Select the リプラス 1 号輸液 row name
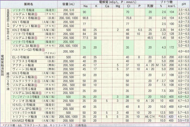Viewport: 190px width, 127px height. (25, 18)
